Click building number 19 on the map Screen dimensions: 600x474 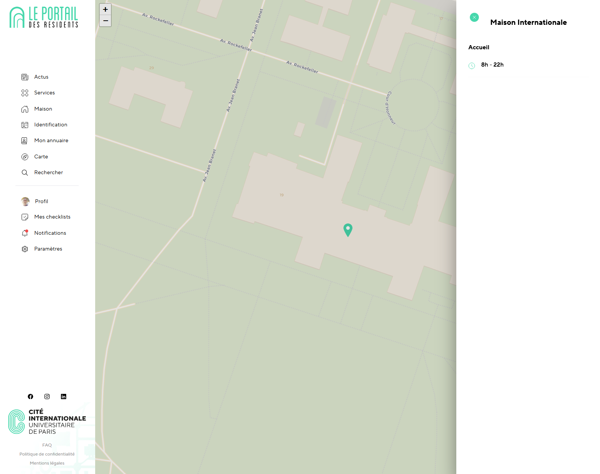(282, 195)
